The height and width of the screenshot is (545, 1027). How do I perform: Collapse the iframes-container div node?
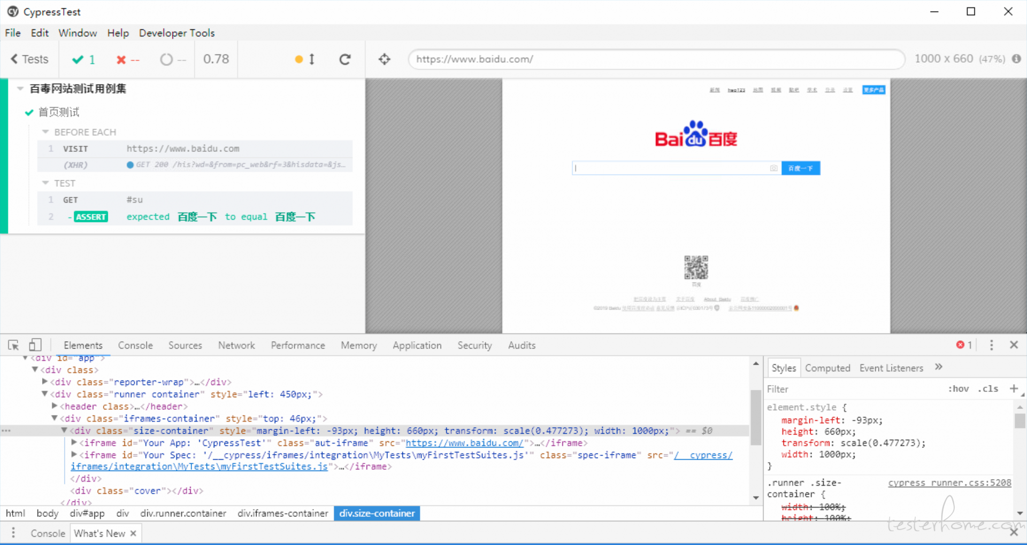pyautogui.click(x=55, y=418)
